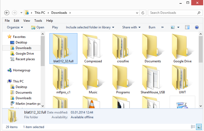Toggle the preview pane
Screen dimensions: 204x131
tap(187, 27)
